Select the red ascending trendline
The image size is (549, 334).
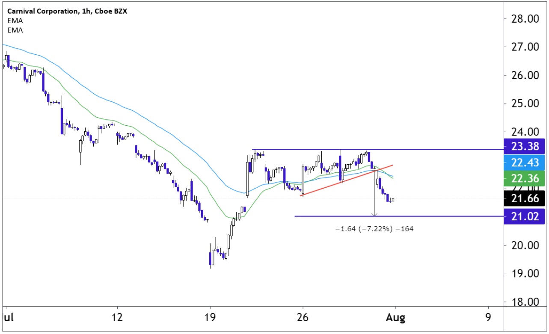347,180
